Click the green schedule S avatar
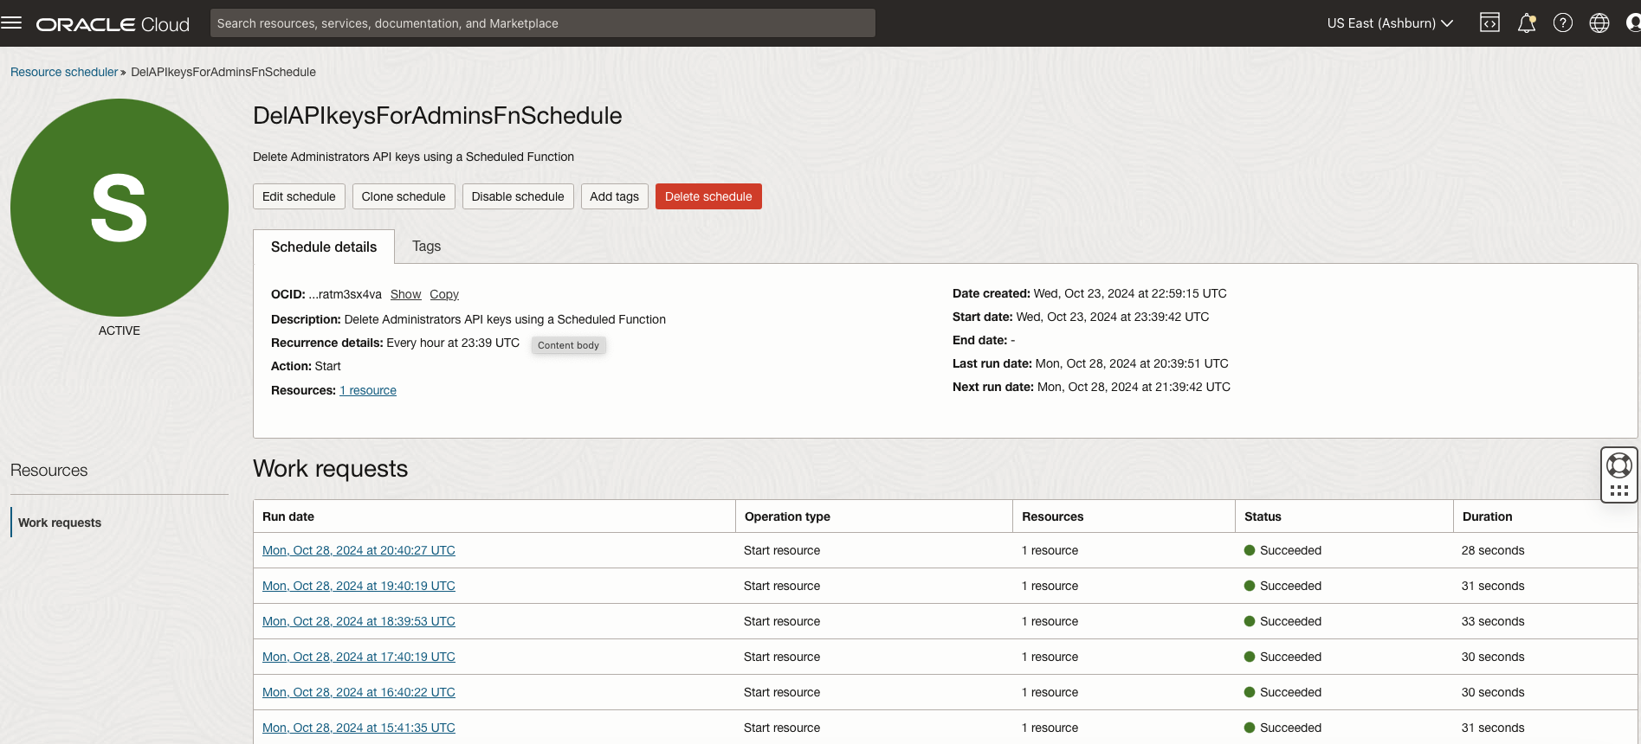The width and height of the screenshot is (1641, 744). [120, 208]
